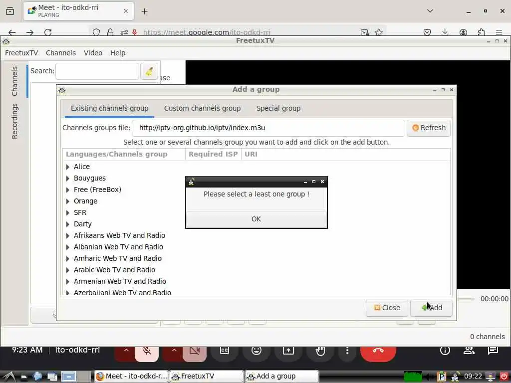Screen dimensions: 511x383
Task: Reload the Meet page
Action: [48, 32]
